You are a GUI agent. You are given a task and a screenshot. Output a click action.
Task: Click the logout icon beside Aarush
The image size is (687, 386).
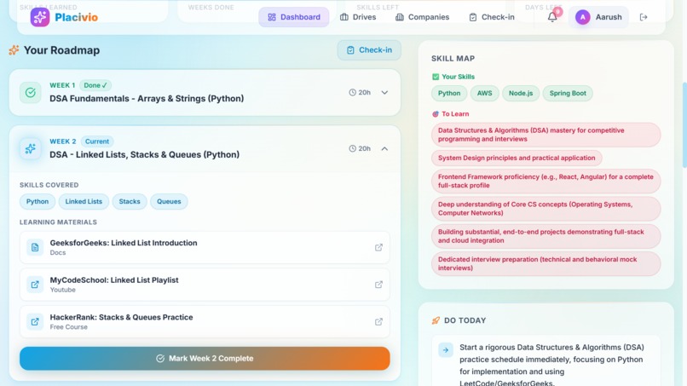(x=644, y=17)
